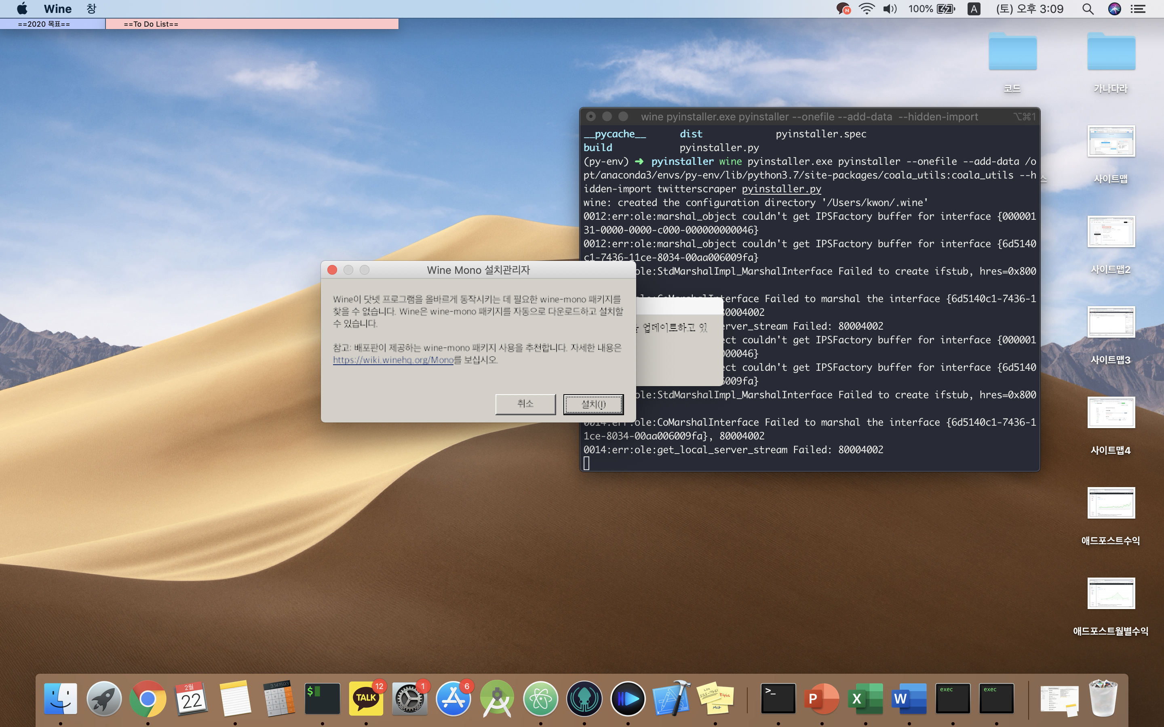Open the App Store dock icon

[453, 698]
